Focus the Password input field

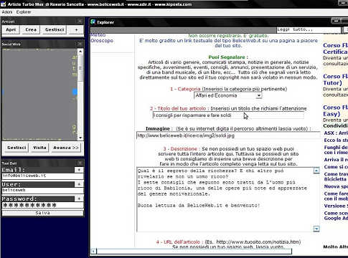(x=42, y=205)
